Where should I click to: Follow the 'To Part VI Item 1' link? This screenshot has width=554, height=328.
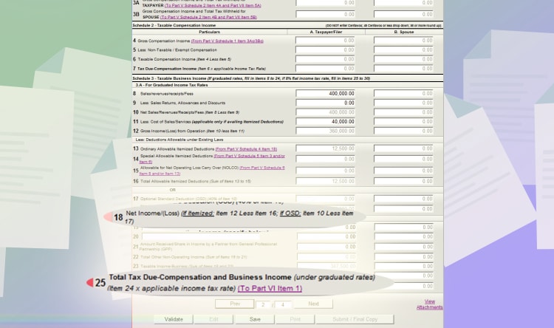269,288
